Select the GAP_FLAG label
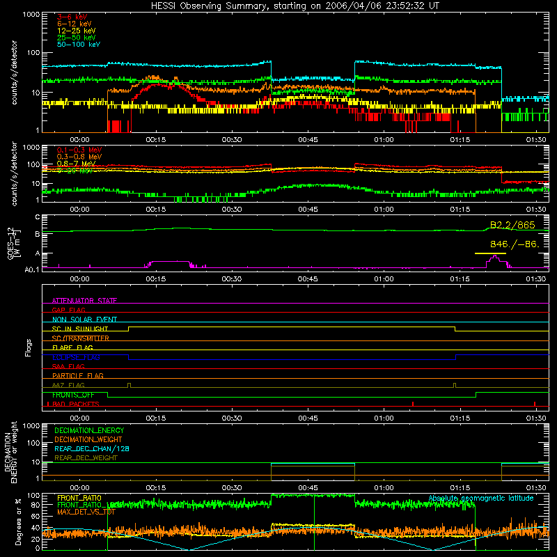The image size is (557, 557). tap(69, 310)
